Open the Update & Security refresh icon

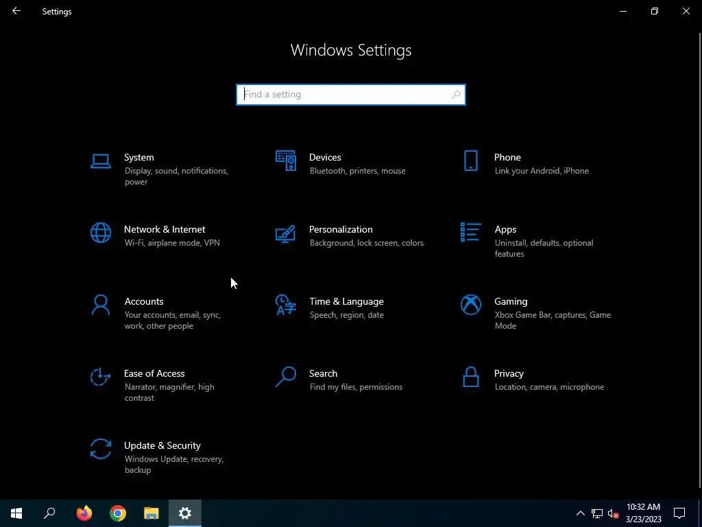(x=100, y=449)
